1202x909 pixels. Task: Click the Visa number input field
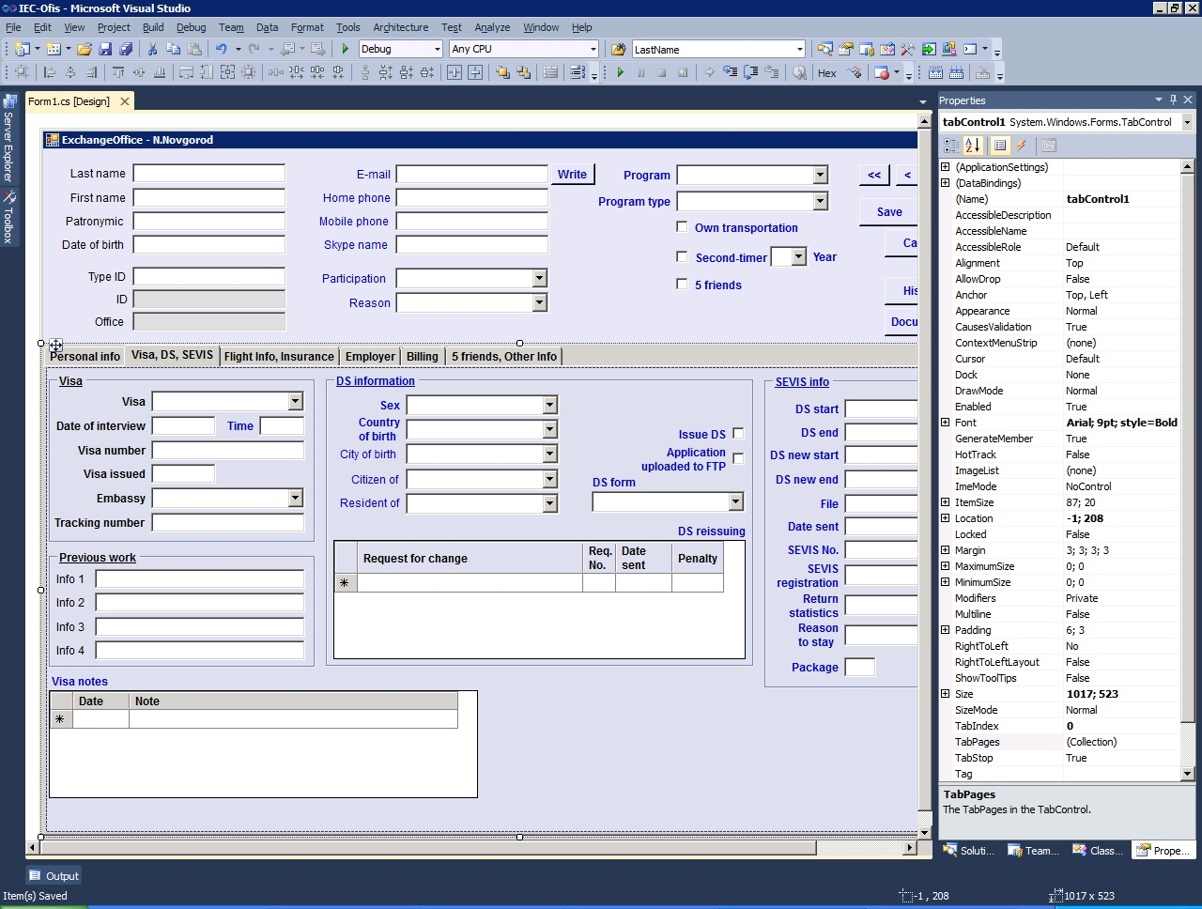tap(228, 450)
